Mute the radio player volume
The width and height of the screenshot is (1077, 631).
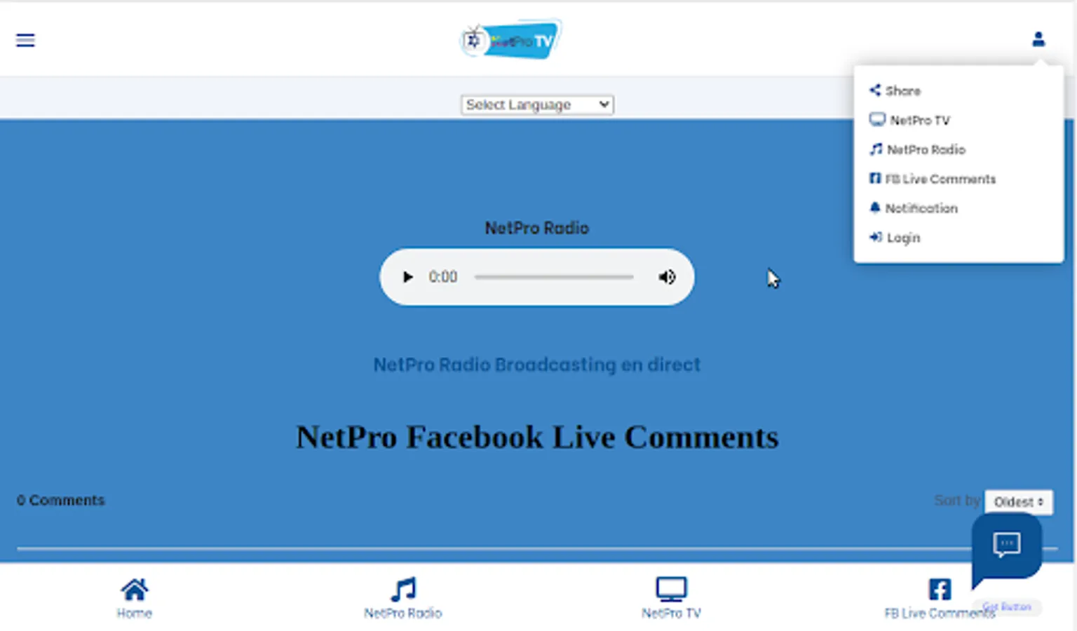pyautogui.click(x=667, y=277)
